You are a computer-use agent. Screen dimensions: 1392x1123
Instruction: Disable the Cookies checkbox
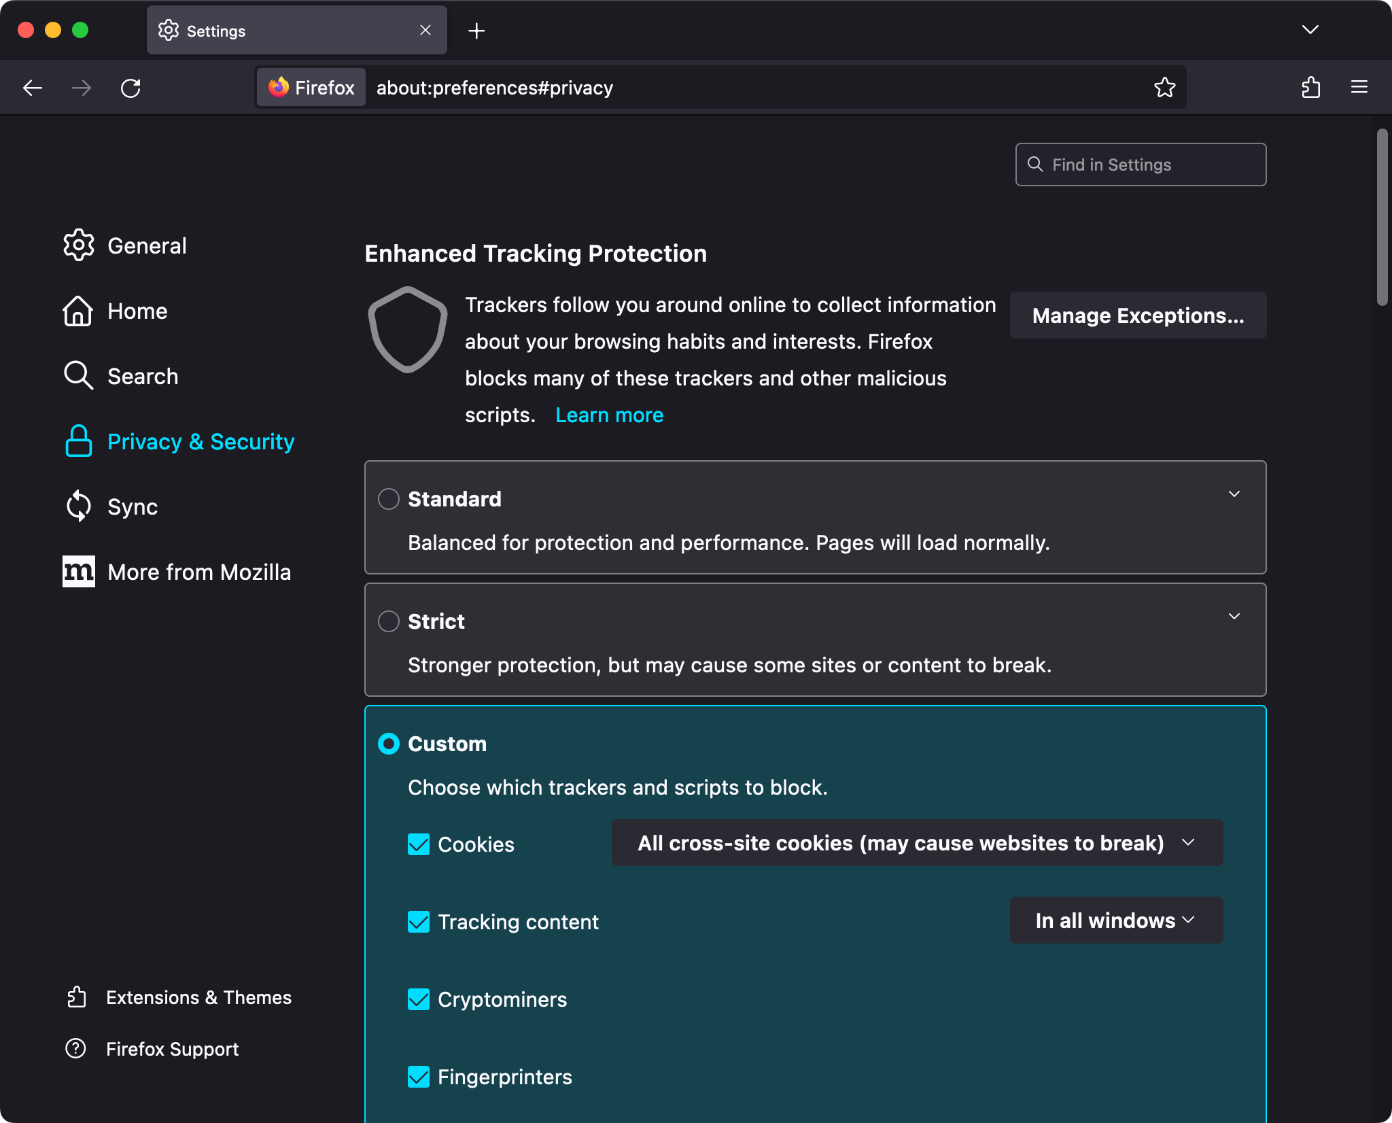click(x=418, y=844)
